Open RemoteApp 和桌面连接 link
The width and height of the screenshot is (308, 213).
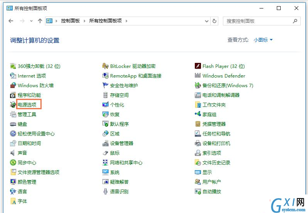136,76
